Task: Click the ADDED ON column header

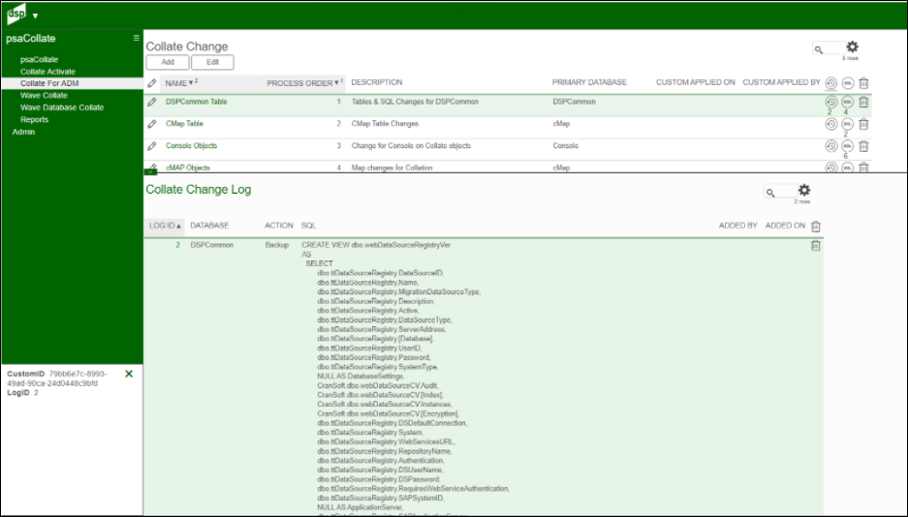Action: (x=785, y=226)
